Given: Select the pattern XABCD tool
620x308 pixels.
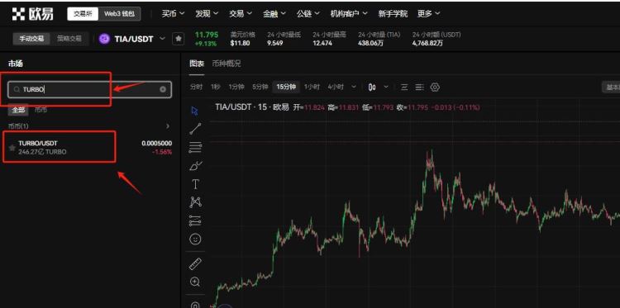Looking at the screenshot, I should pos(195,202).
